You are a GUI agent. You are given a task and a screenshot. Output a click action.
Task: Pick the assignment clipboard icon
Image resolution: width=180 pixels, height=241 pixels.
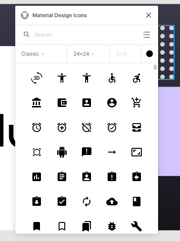62,176
